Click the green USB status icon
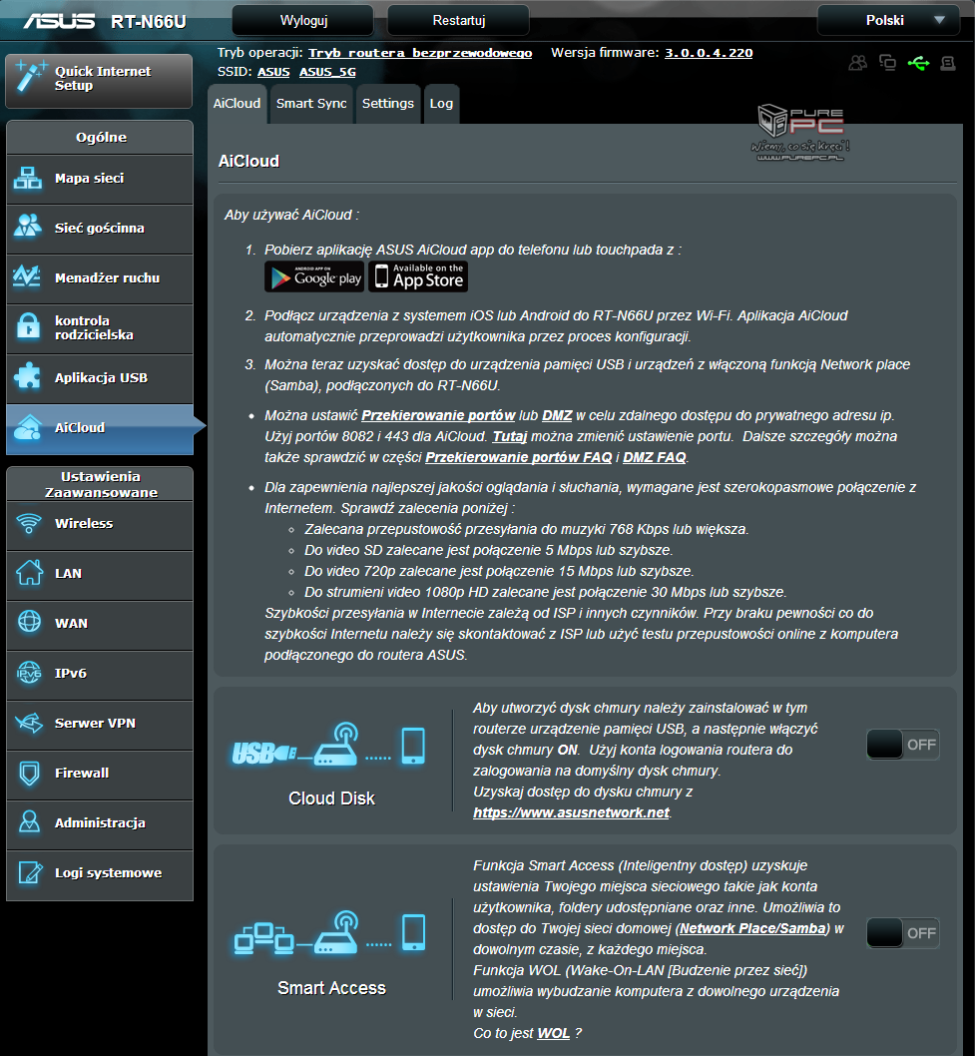This screenshot has height=1056, width=975. (918, 63)
